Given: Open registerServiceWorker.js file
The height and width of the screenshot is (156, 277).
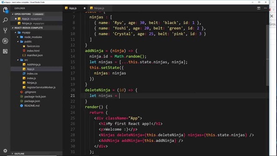Looking at the screenshot, I should click(36, 88).
